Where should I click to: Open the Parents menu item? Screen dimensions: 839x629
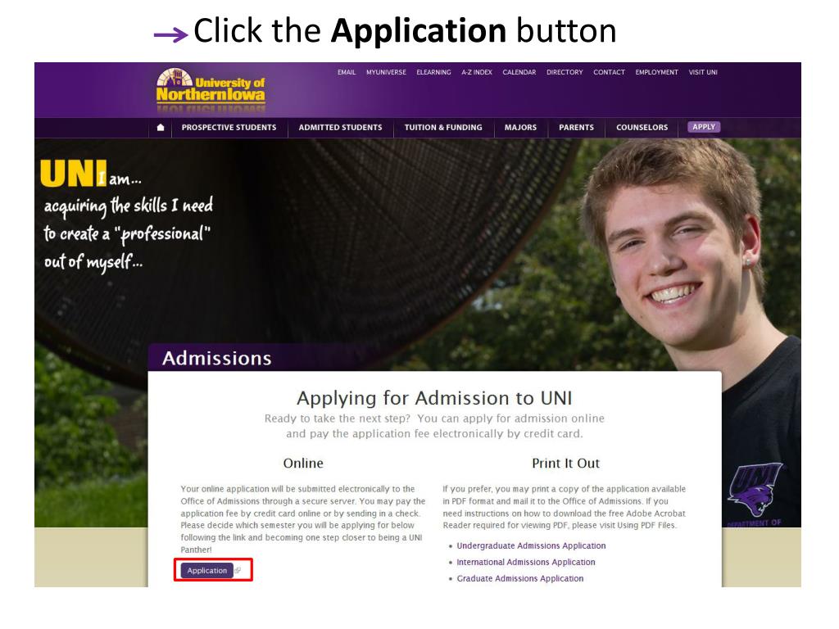(576, 127)
